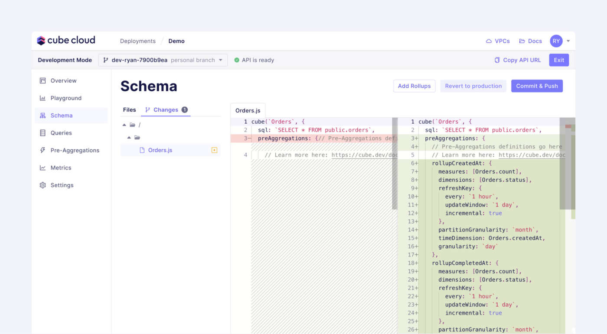This screenshot has height=334, width=607.
Task: Click the Cube Cloud logo
Action: pos(66,41)
